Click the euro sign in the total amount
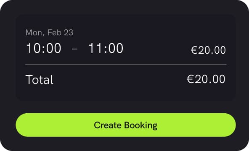Image resolution: width=249 pixels, height=151 pixels. [x=191, y=79]
